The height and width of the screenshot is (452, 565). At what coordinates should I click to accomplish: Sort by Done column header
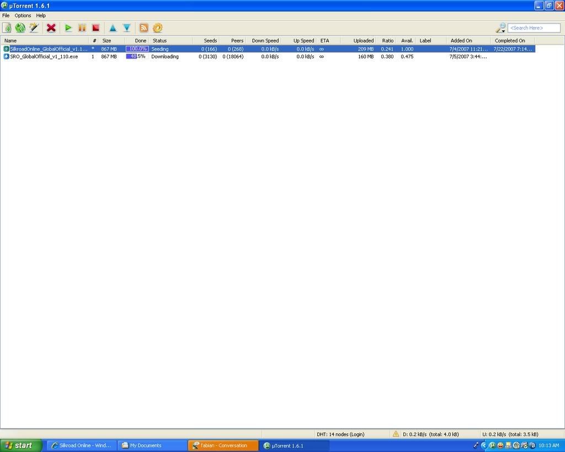pos(137,41)
